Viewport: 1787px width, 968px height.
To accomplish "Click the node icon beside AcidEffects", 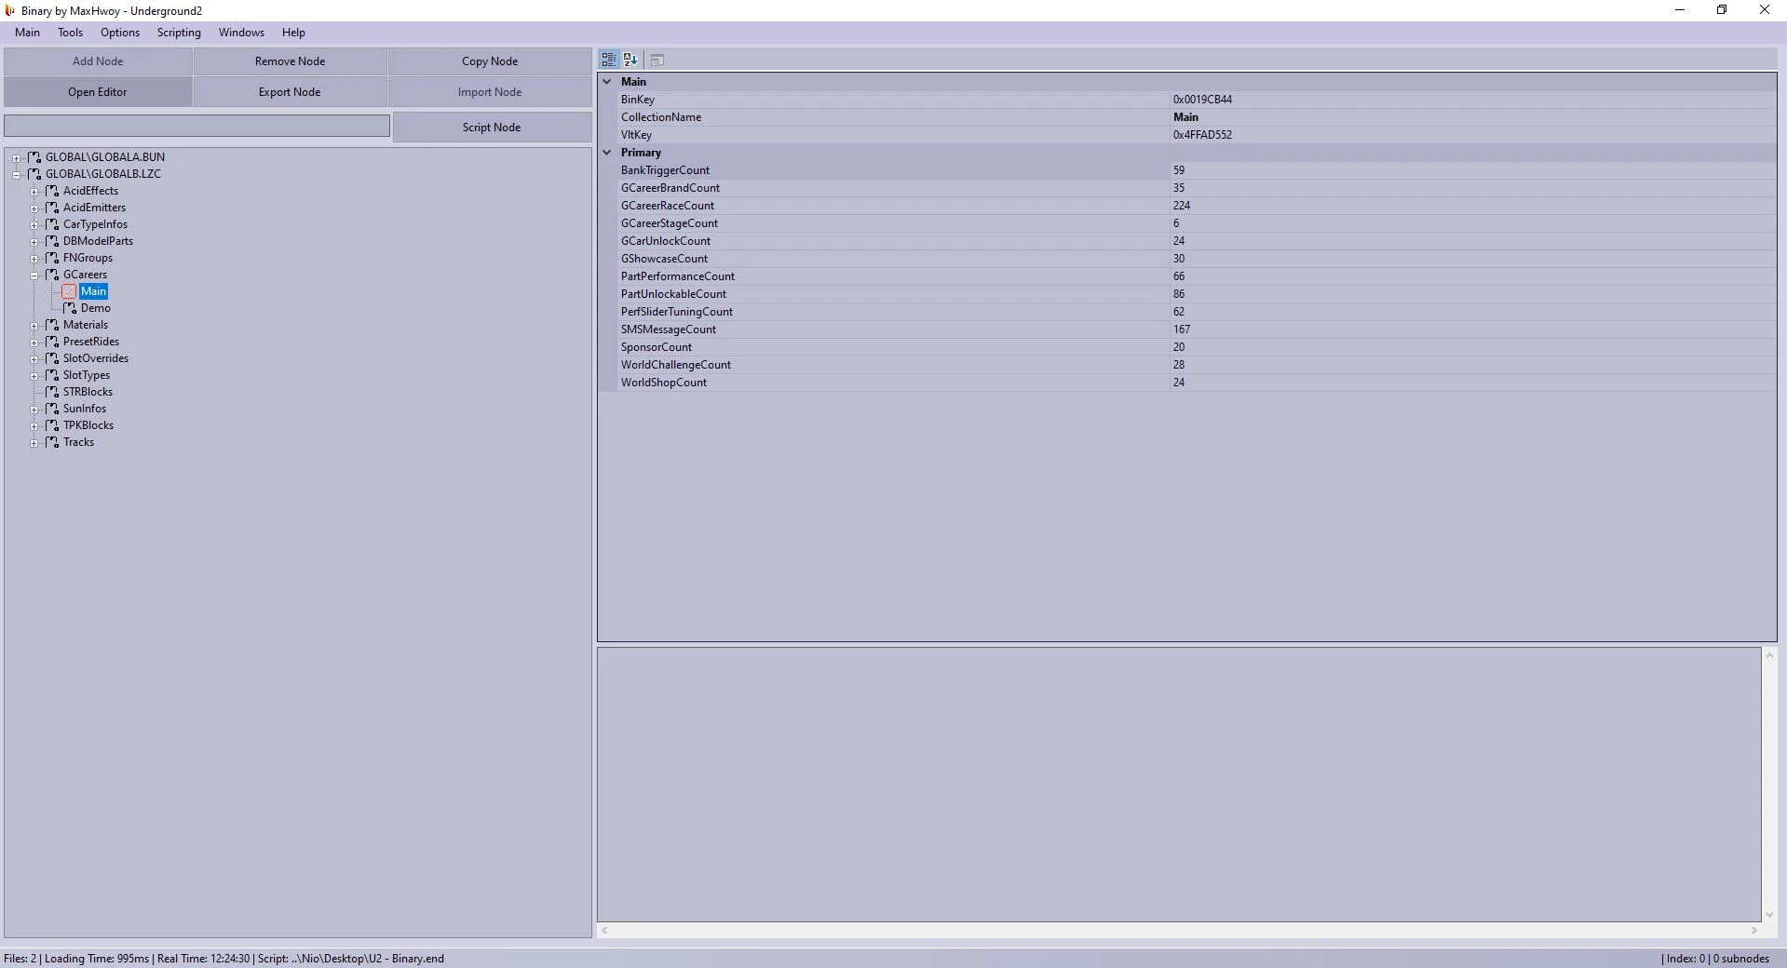I will [x=52, y=191].
